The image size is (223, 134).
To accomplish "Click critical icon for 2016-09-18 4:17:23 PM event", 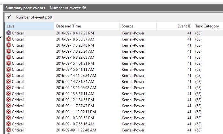I will 9,33.
